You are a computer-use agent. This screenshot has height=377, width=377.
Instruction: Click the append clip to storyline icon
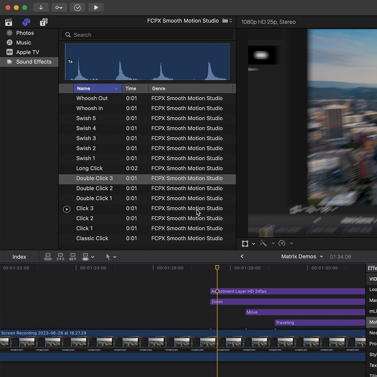(x=73, y=257)
